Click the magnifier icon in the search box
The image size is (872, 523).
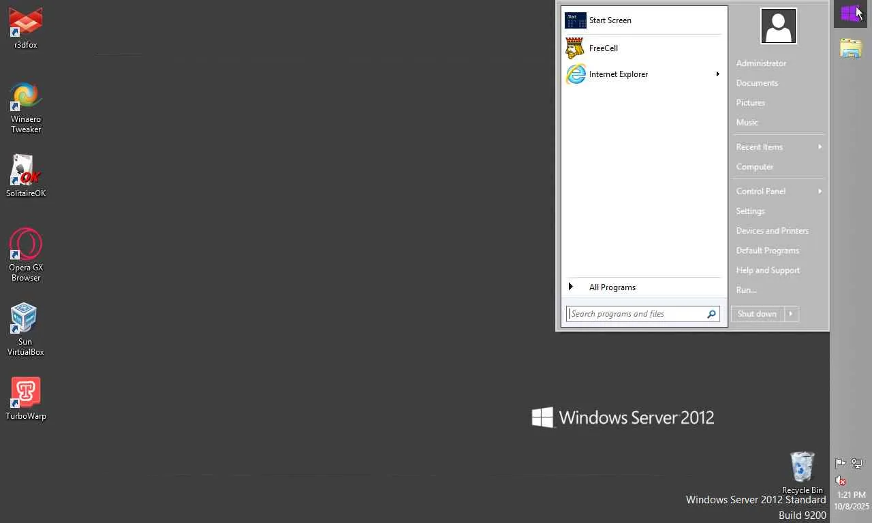[x=711, y=314]
